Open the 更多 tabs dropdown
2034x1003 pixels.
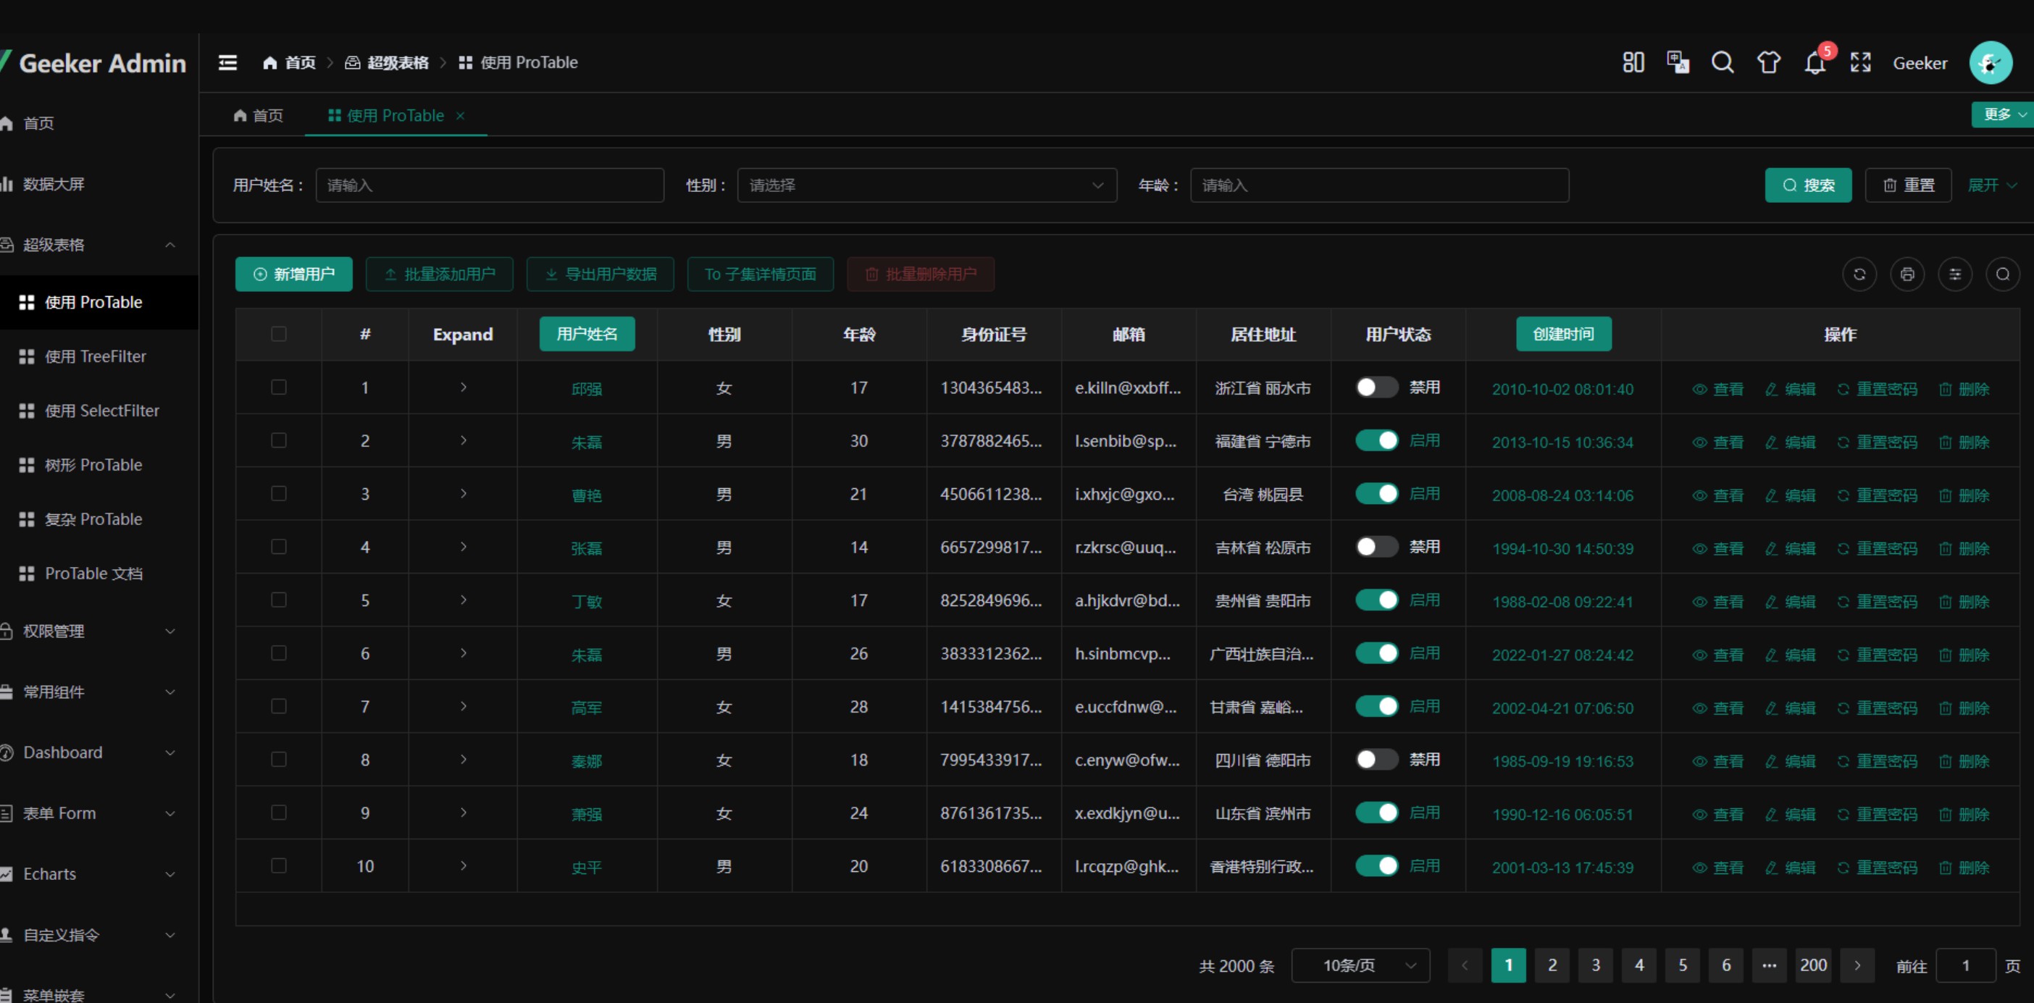coord(2003,114)
